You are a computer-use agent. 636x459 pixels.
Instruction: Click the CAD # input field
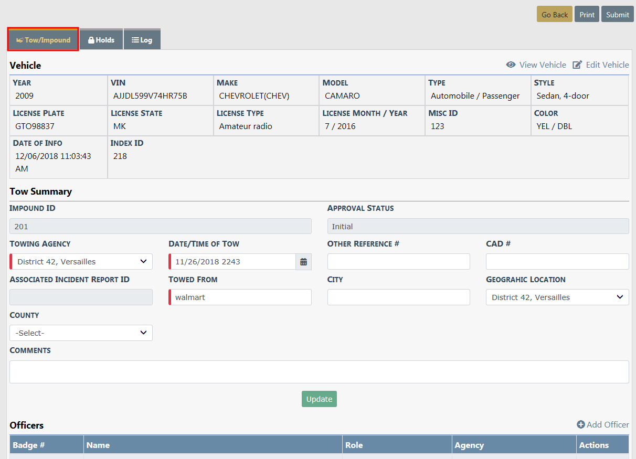pyautogui.click(x=557, y=262)
